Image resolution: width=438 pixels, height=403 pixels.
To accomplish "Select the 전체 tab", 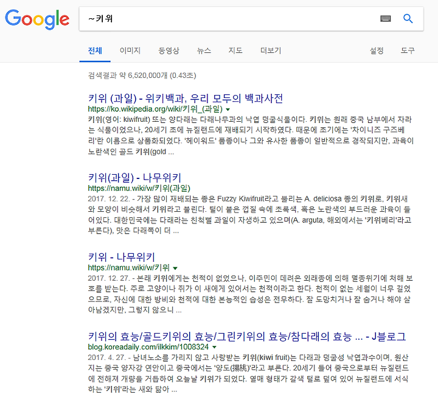I will click(x=95, y=51).
